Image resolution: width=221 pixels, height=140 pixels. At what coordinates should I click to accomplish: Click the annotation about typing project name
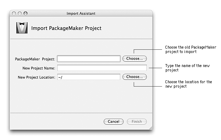pos(187,68)
